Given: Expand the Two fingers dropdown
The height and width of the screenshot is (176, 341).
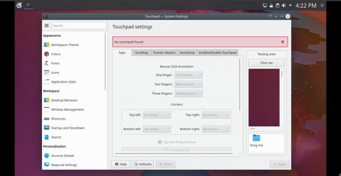Looking at the screenshot, I should [188, 84].
